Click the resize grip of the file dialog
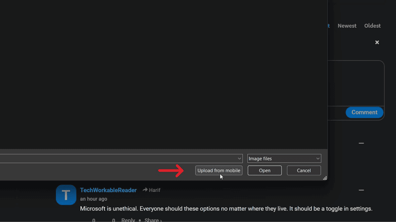Image resolution: width=396 pixels, height=222 pixels. tap(325, 178)
